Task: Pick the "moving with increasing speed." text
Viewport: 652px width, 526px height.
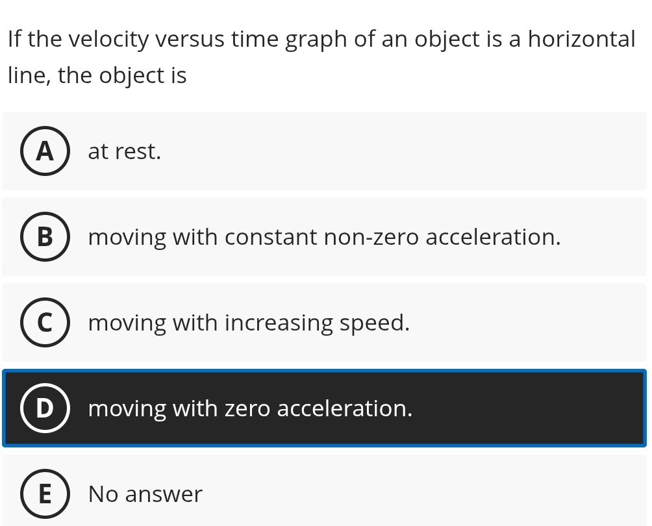Action: point(249,323)
